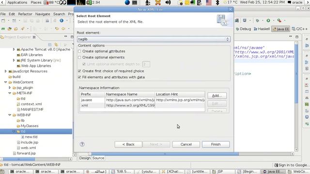The image size is (310, 174).
Task: Click the editor horizontal scrollbar
Action: tap(165, 154)
